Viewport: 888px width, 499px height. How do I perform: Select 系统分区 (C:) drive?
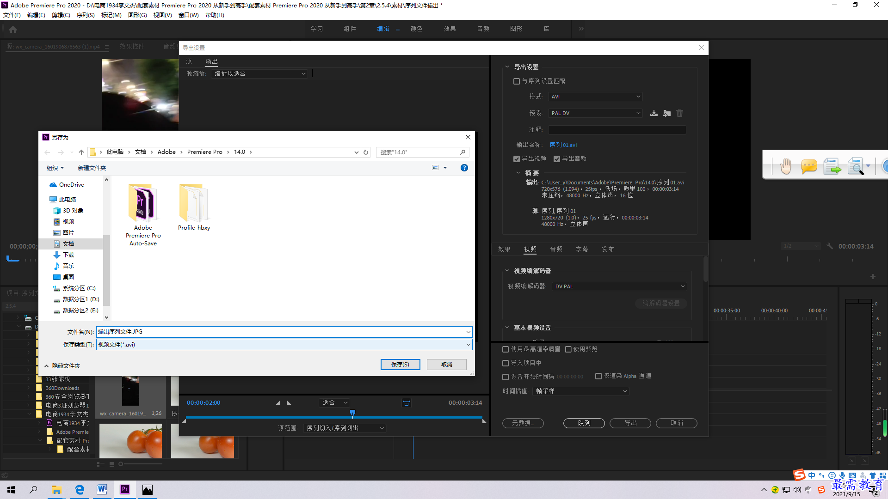(74, 288)
